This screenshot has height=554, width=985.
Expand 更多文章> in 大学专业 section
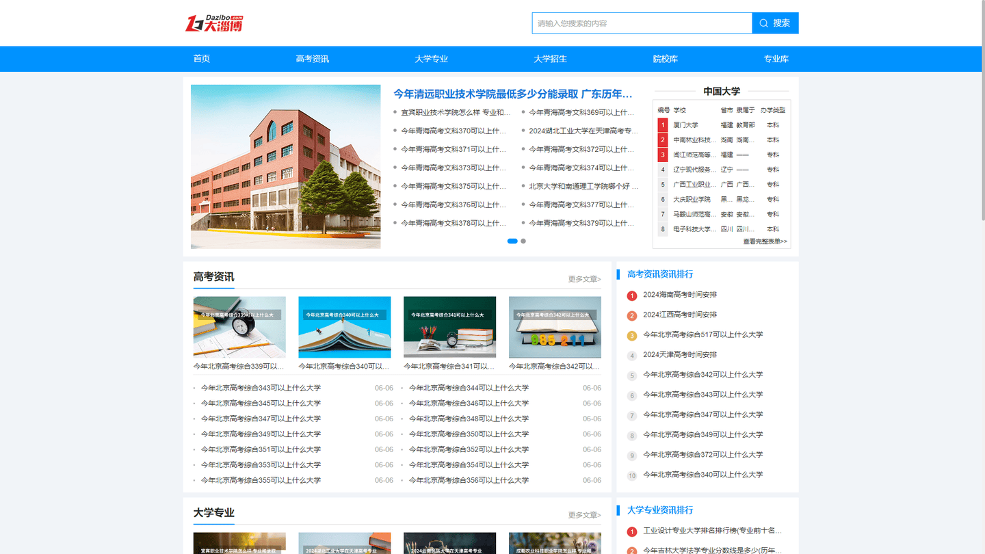pyautogui.click(x=585, y=515)
